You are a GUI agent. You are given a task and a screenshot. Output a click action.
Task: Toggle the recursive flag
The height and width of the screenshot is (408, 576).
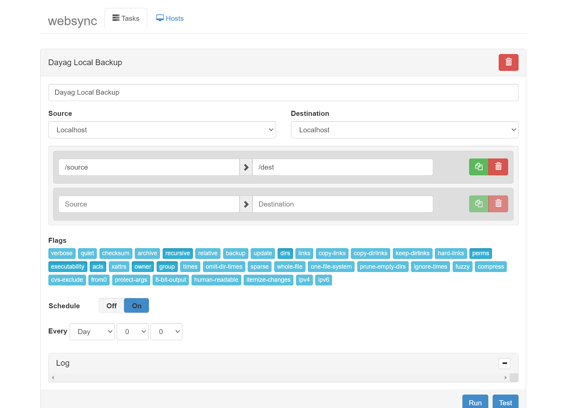click(177, 253)
